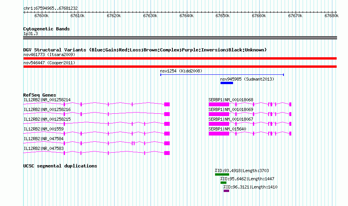The image size is (348, 206).
Task: Click green bar under %ID:95.6462 duplication
Action: [x=223, y=183]
